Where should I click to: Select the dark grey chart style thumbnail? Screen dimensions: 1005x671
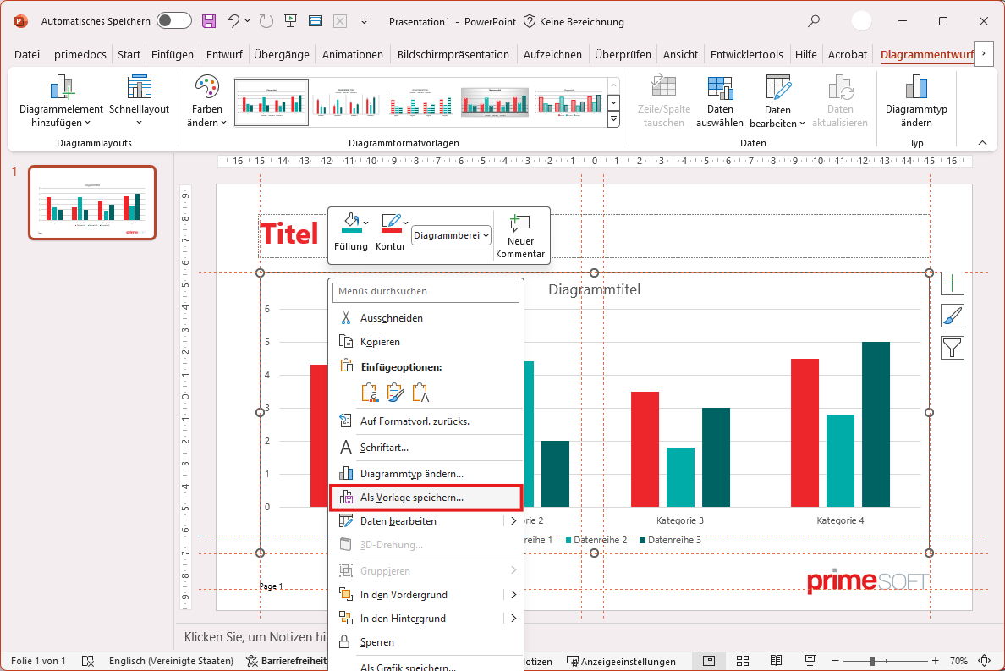[x=495, y=102]
